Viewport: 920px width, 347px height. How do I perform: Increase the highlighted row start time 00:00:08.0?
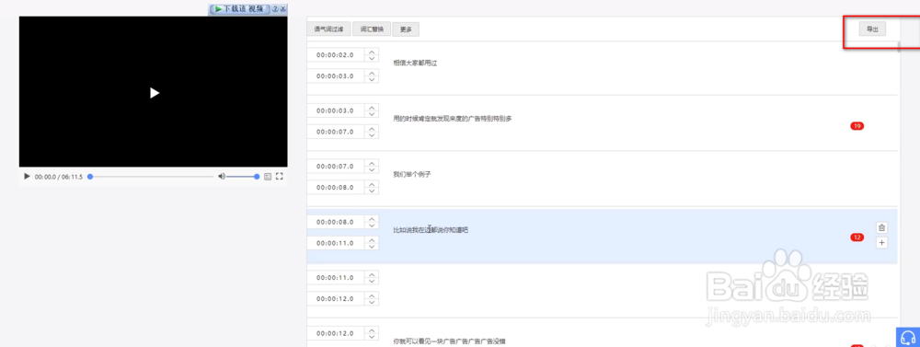(x=372, y=219)
